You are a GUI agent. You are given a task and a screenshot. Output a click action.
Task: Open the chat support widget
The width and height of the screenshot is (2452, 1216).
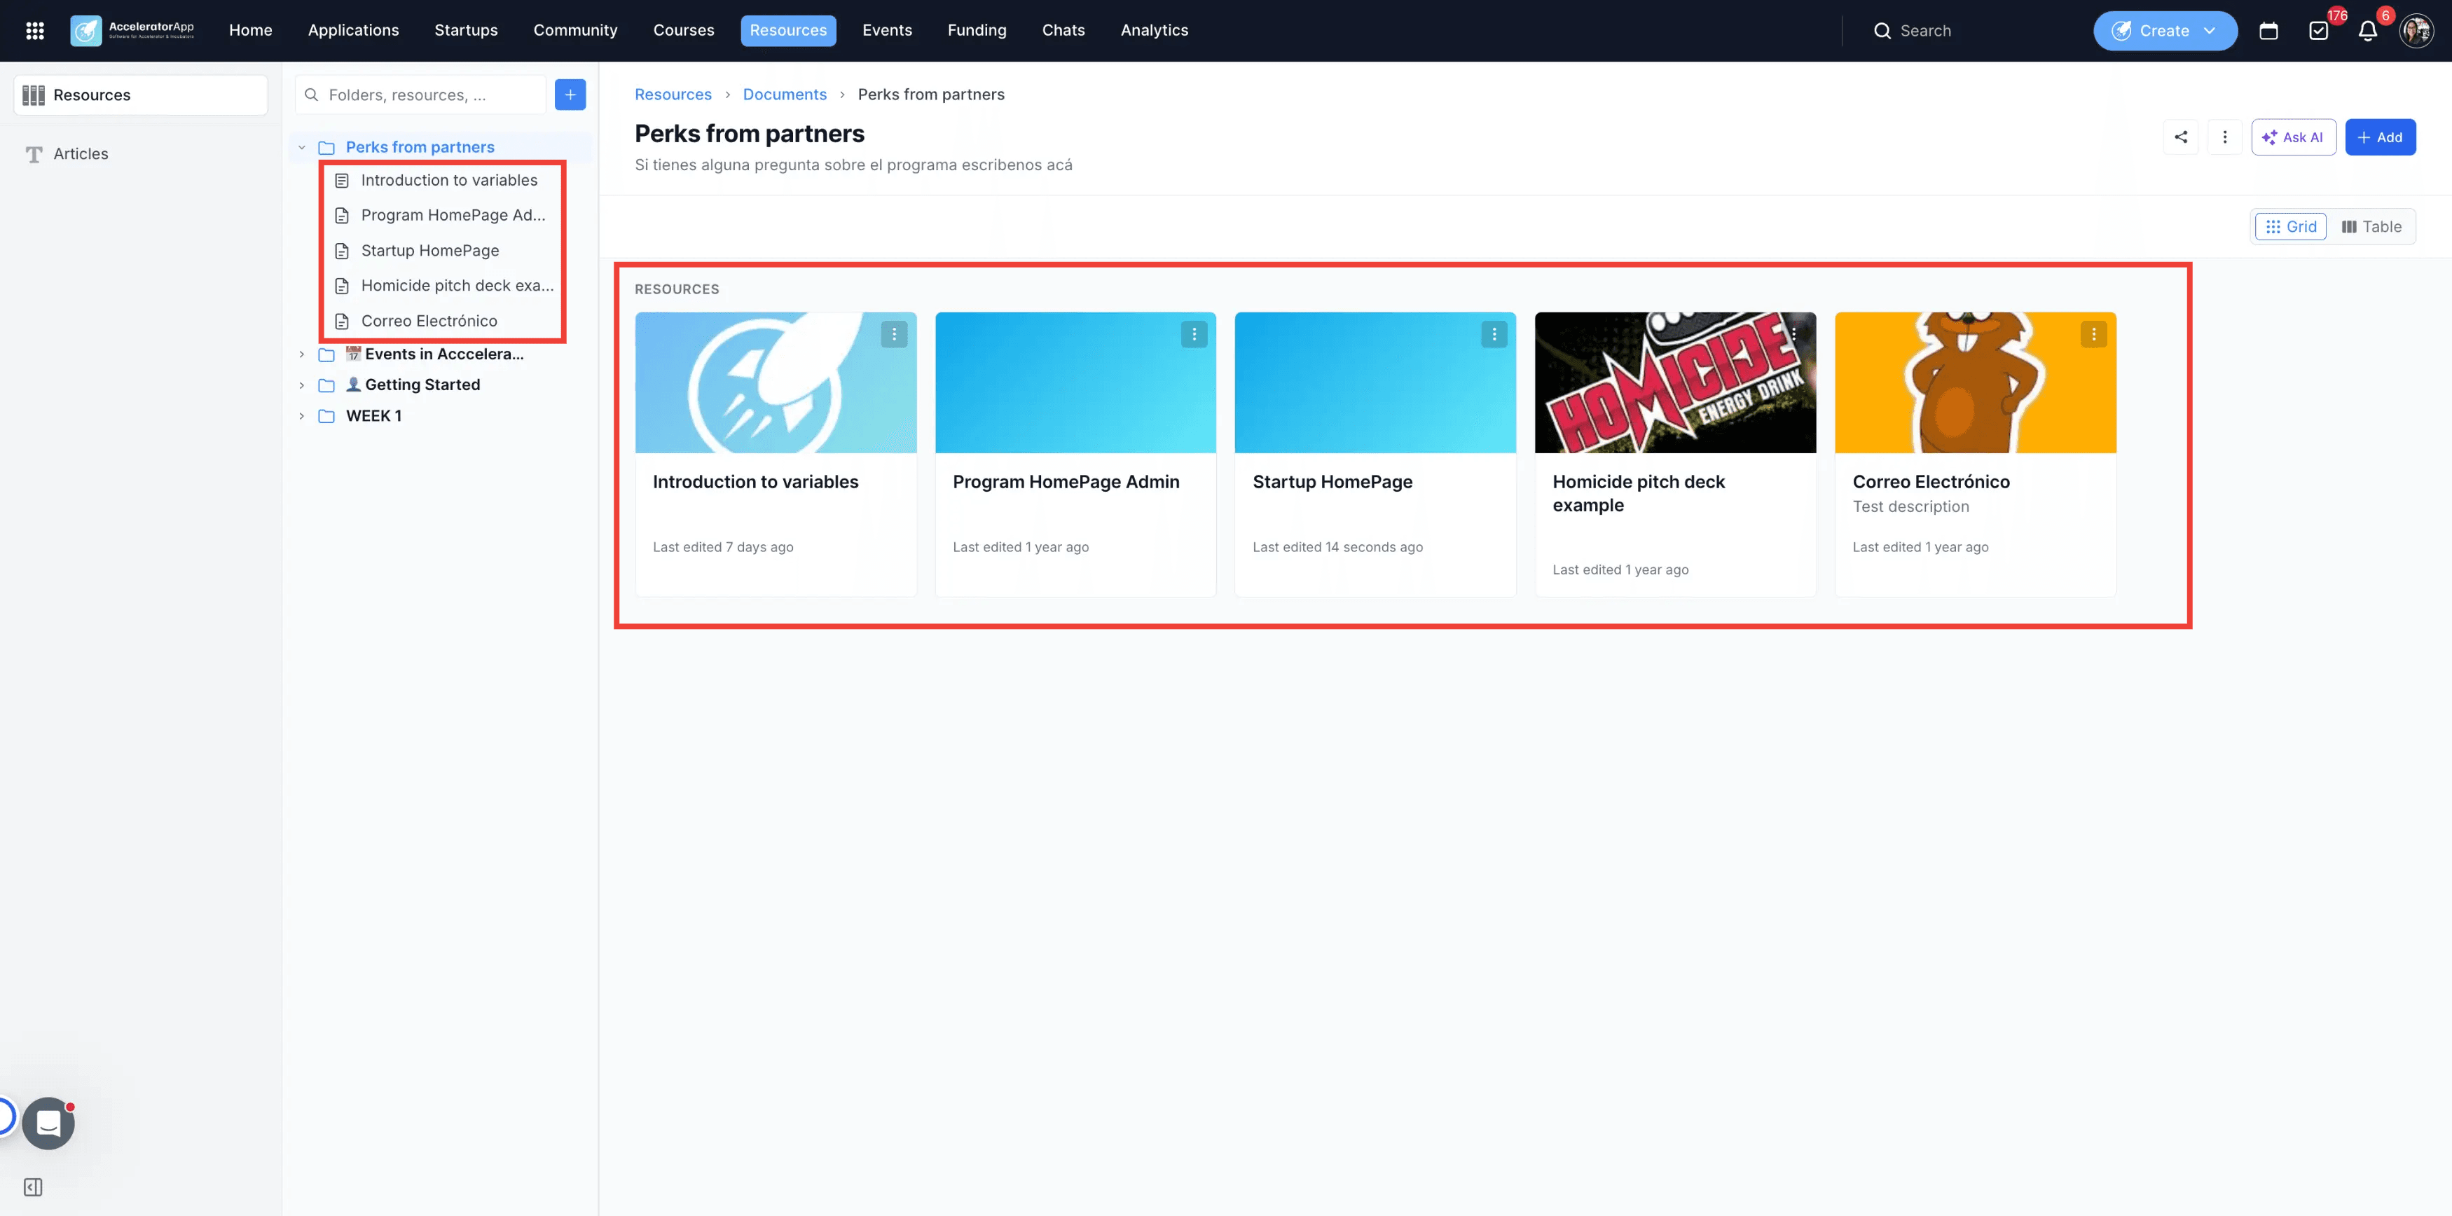[x=48, y=1124]
